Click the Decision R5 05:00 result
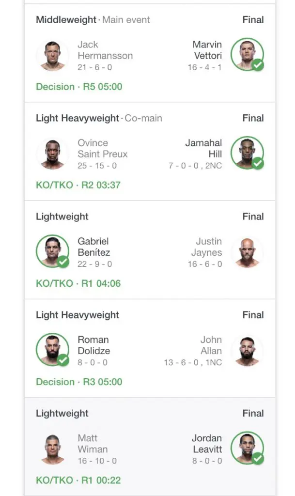295x496 pixels. (79, 87)
